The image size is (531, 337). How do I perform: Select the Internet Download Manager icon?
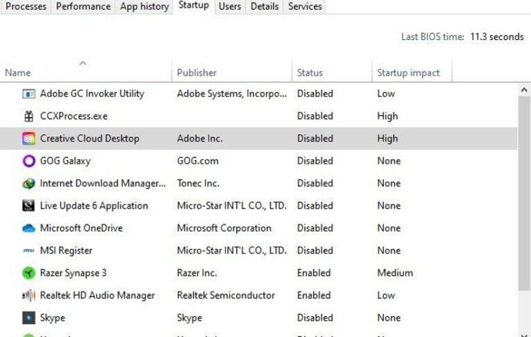pyautogui.click(x=28, y=184)
